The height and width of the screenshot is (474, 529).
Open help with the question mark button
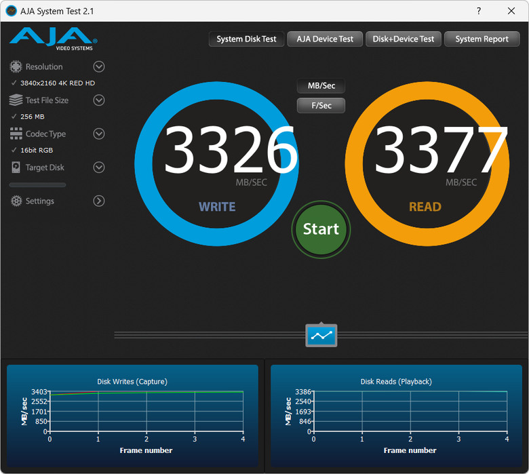[479, 11]
